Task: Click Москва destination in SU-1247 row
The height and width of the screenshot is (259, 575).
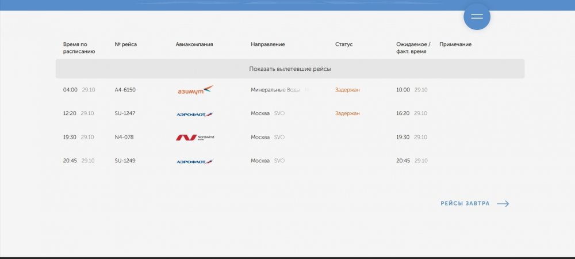Action: tap(260, 113)
